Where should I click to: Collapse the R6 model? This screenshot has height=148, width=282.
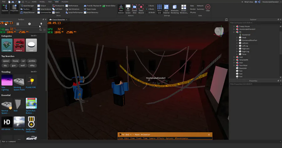pos(234,32)
